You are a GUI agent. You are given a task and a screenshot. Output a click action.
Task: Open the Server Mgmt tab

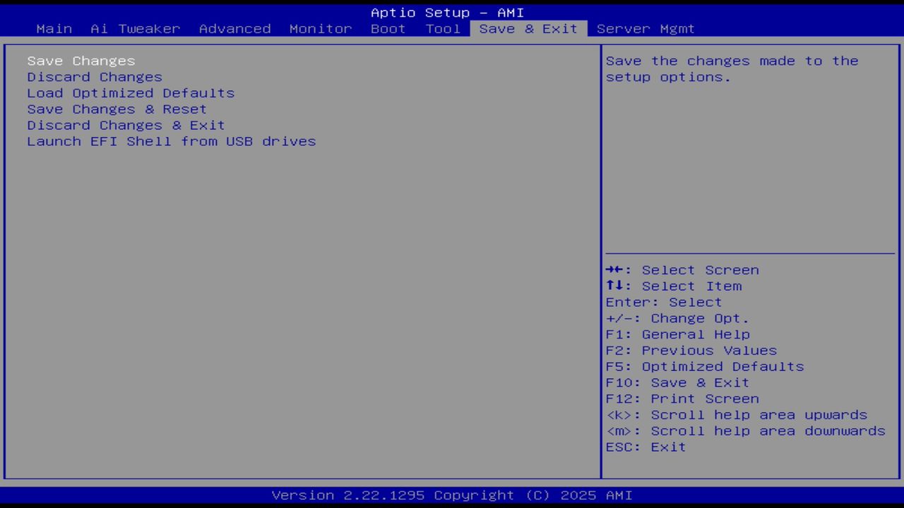[x=645, y=29]
